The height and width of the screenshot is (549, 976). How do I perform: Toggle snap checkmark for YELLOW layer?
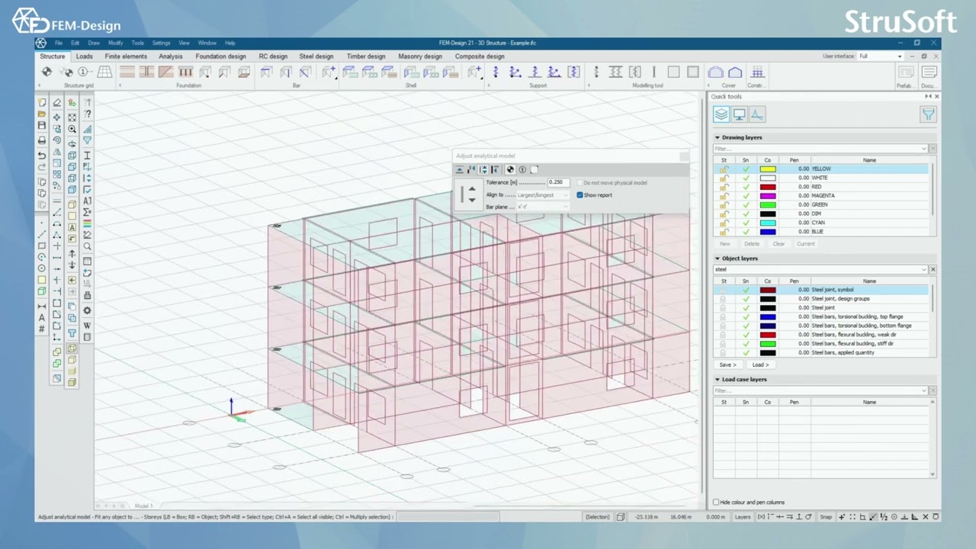(x=746, y=169)
